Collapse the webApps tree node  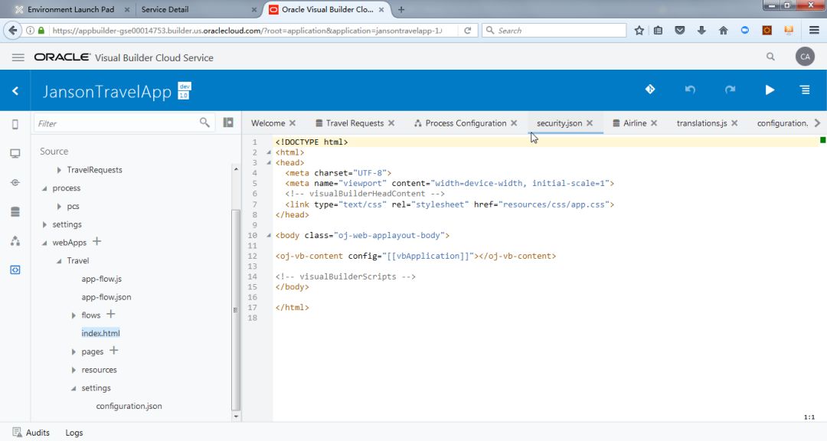click(44, 243)
